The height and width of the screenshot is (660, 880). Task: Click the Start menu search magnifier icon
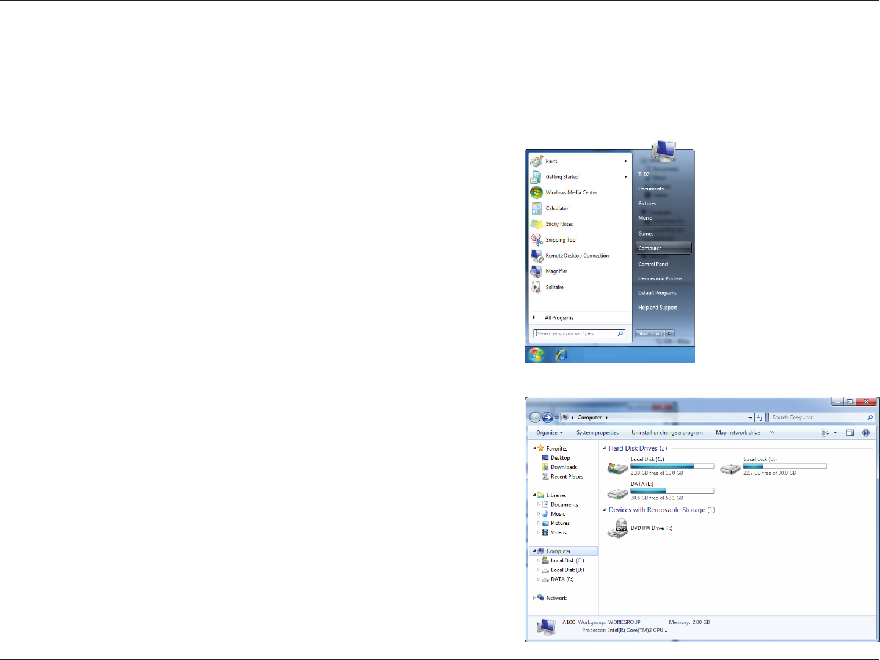tap(620, 334)
